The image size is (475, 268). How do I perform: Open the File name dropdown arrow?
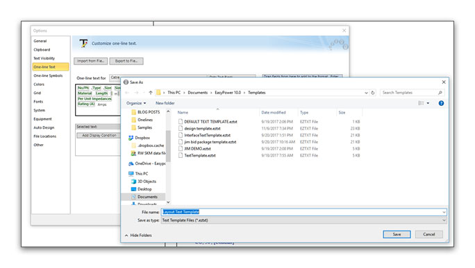(444, 212)
